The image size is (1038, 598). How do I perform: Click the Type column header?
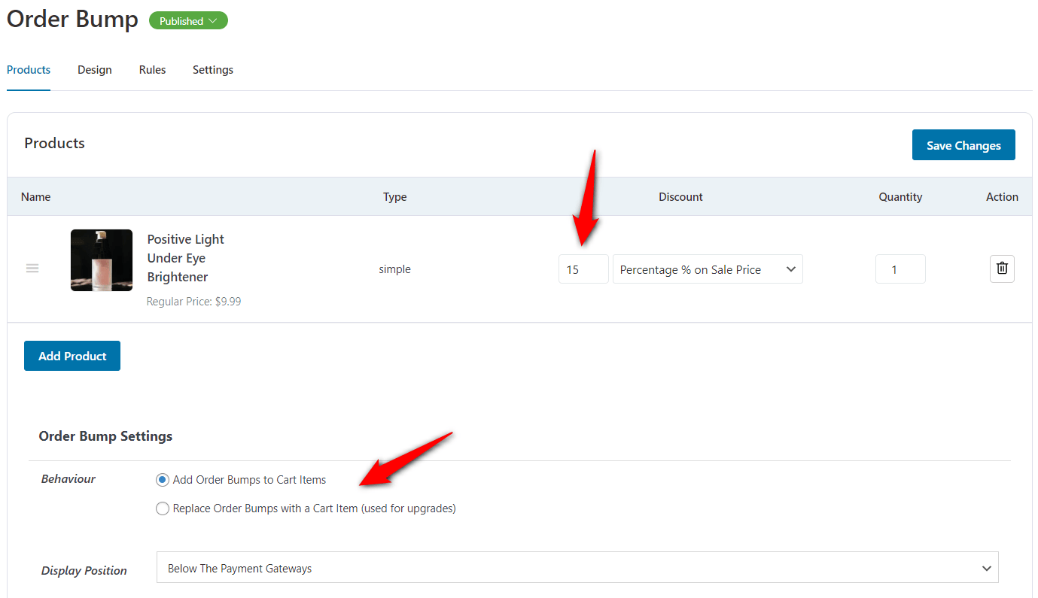coord(394,197)
